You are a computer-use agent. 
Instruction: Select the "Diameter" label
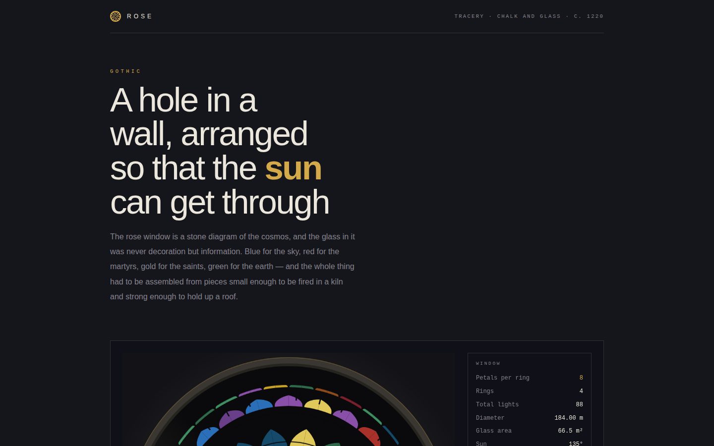point(490,418)
